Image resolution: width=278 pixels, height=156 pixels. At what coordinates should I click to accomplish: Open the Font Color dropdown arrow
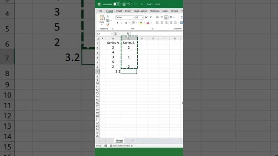151,23
